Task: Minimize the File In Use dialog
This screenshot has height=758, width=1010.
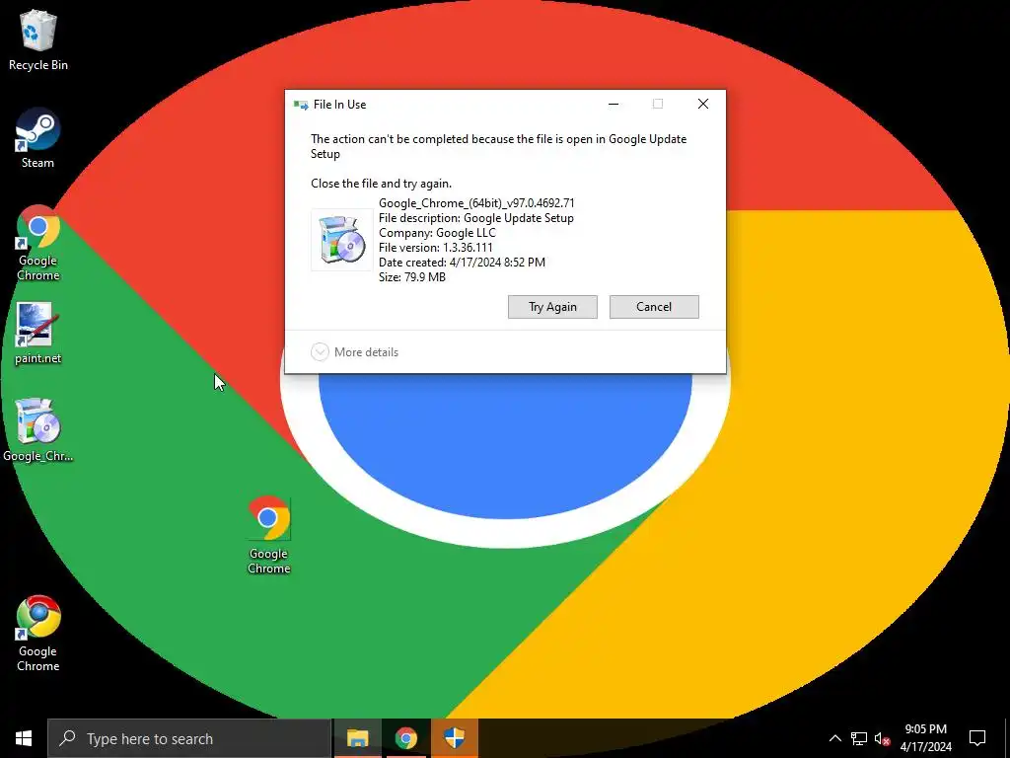Action: 613,104
